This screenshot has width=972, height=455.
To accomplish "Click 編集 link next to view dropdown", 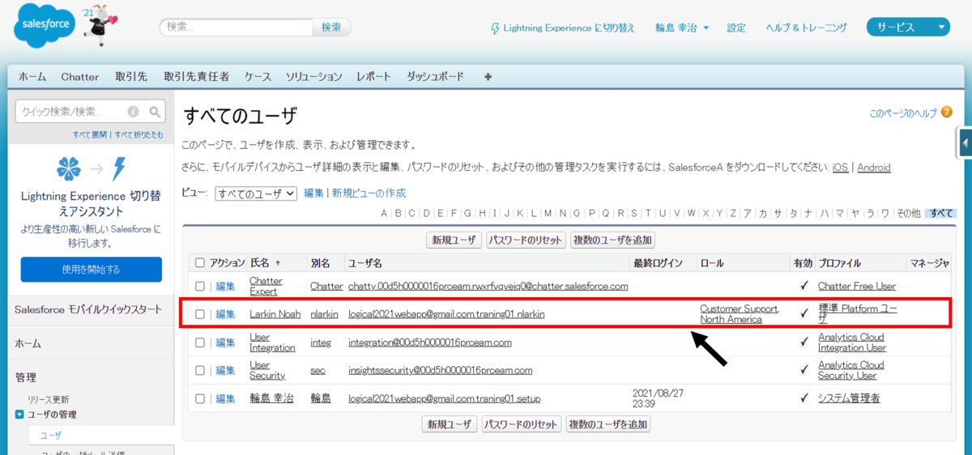I will [313, 193].
